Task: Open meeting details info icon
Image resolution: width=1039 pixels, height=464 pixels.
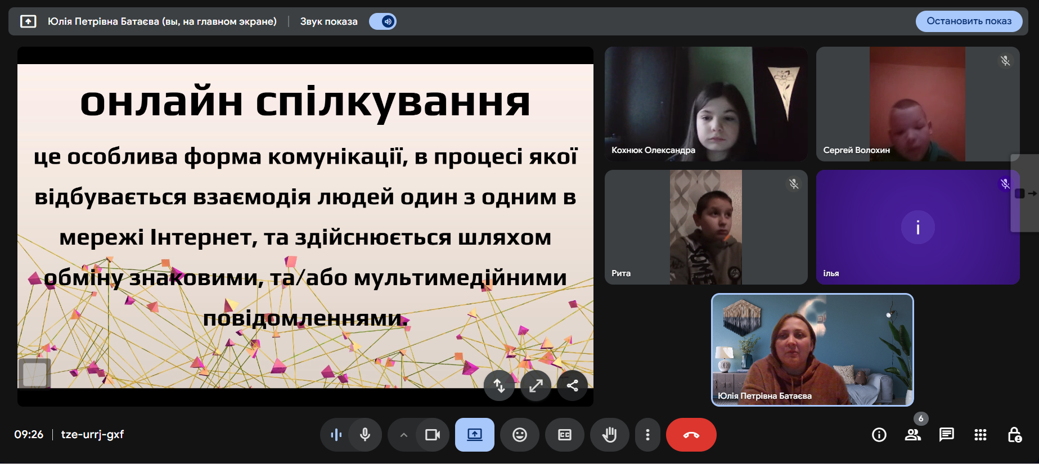Action: tap(879, 435)
